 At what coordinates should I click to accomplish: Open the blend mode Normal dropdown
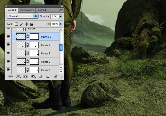click(x=22, y=16)
